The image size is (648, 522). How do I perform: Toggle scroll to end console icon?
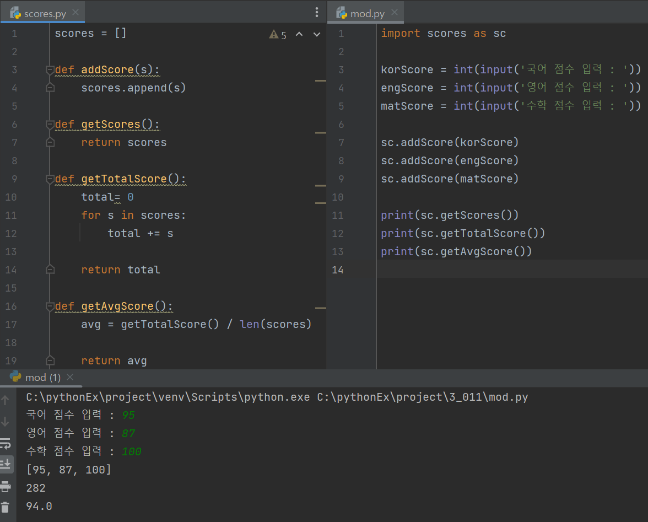click(x=6, y=464)
